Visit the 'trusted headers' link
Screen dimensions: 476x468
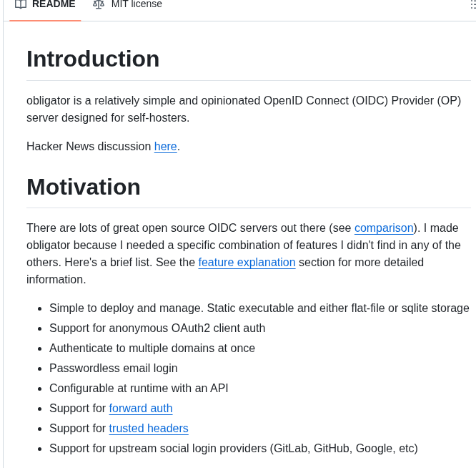[x=149, y=428]
